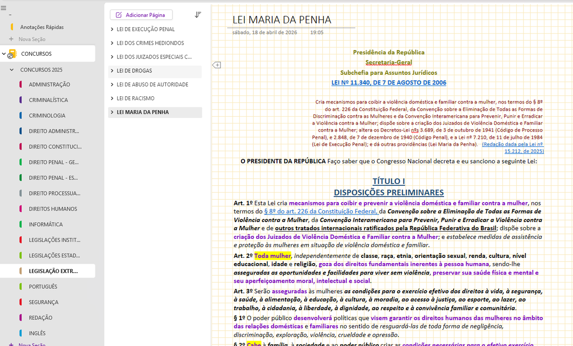This screenshot has width=573, height=346.
Task: Select the CONCURSOS notebook name
Action: pyautogui.click(x=36, y=54)
